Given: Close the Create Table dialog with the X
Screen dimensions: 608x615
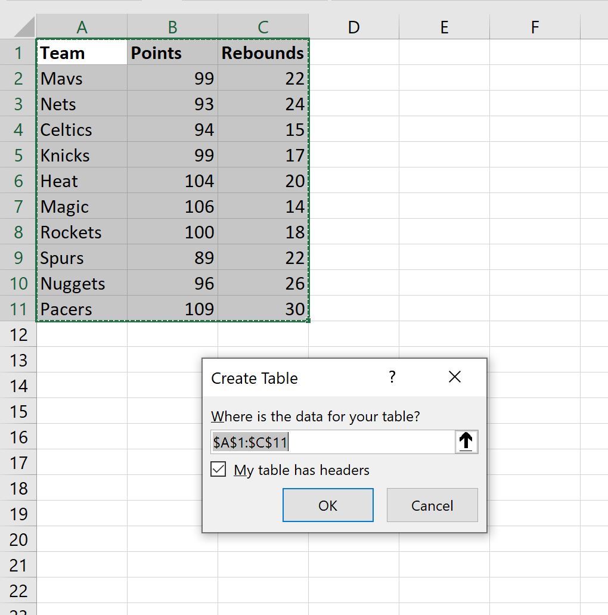Looking at the screenshot, I should (455, 377).
